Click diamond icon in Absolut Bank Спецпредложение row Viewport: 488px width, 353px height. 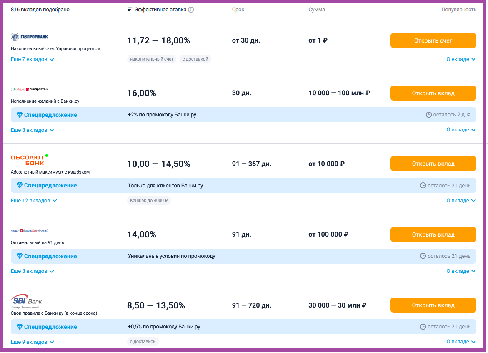pos(19,185)
